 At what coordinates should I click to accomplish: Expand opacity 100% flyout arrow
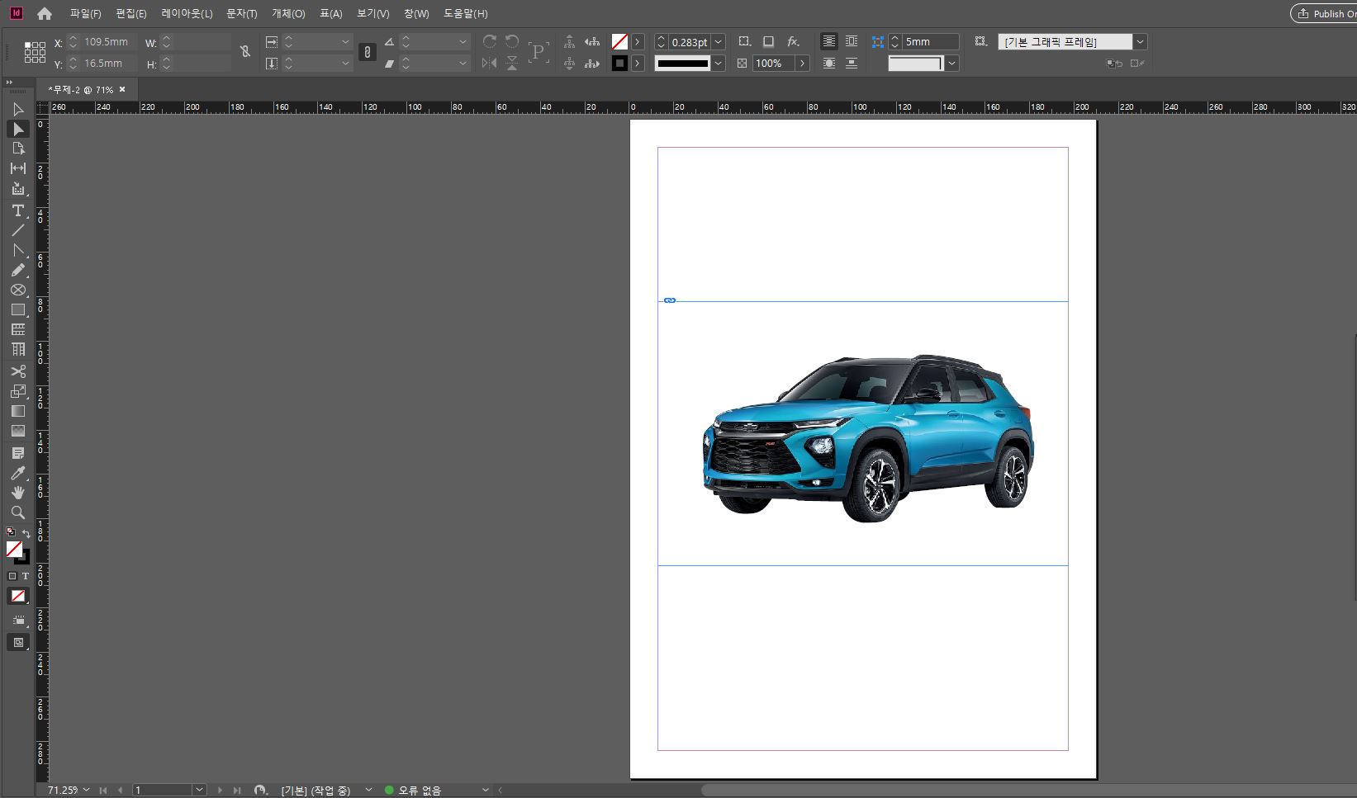tap(802, 63)
